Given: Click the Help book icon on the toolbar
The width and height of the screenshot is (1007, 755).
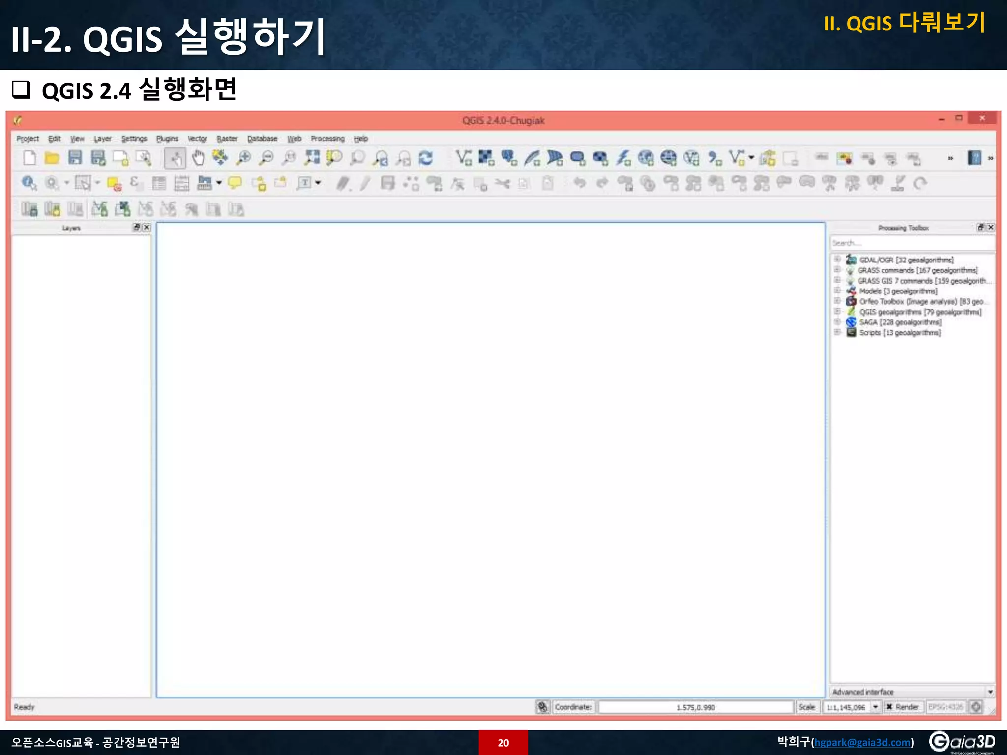Looking at the screenshot, I should [x=975, y=158].
